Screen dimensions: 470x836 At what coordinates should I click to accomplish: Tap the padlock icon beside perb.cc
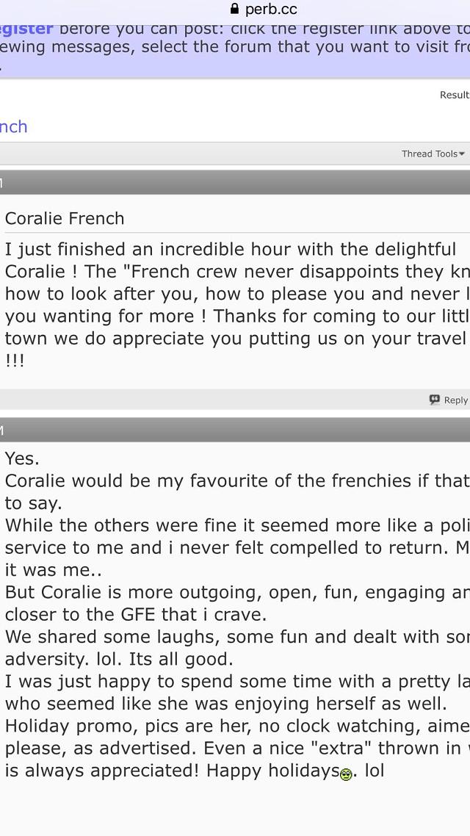[x=234, y=9]
